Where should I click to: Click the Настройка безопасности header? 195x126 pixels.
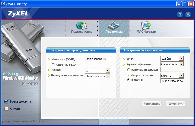click(155, 50)
